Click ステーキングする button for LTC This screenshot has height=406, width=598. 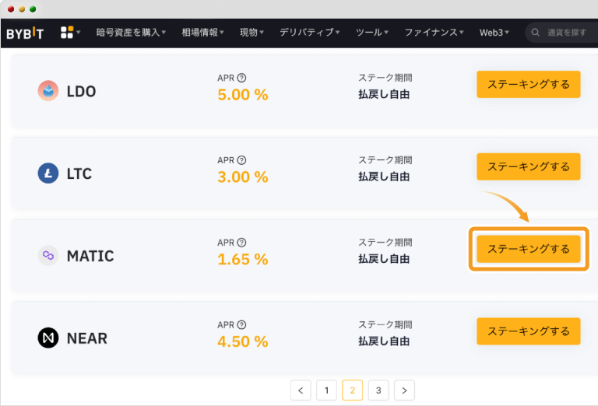click(x=529, y=166)
